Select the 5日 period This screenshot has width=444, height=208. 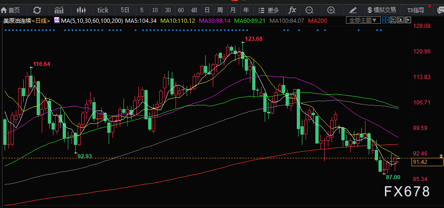click(x=125, y=10)
